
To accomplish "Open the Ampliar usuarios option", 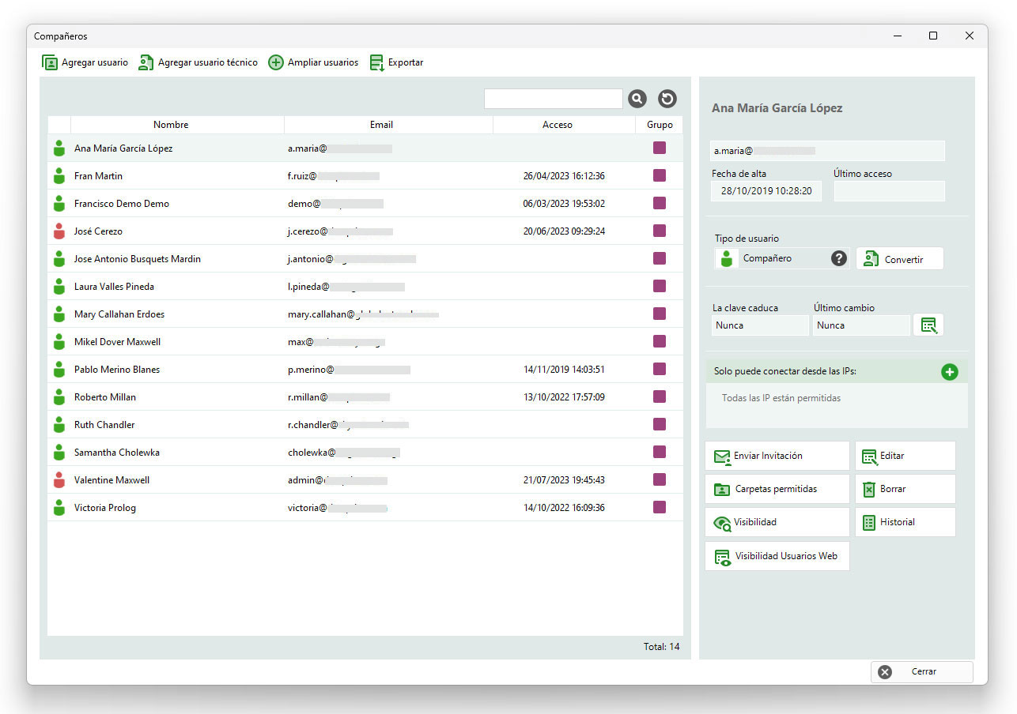I will (x=313, y=62).
